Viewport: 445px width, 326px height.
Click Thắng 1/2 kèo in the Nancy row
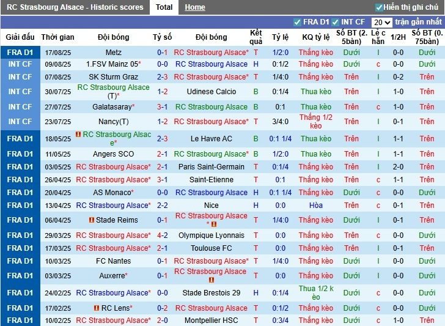(x=316, y=122)
